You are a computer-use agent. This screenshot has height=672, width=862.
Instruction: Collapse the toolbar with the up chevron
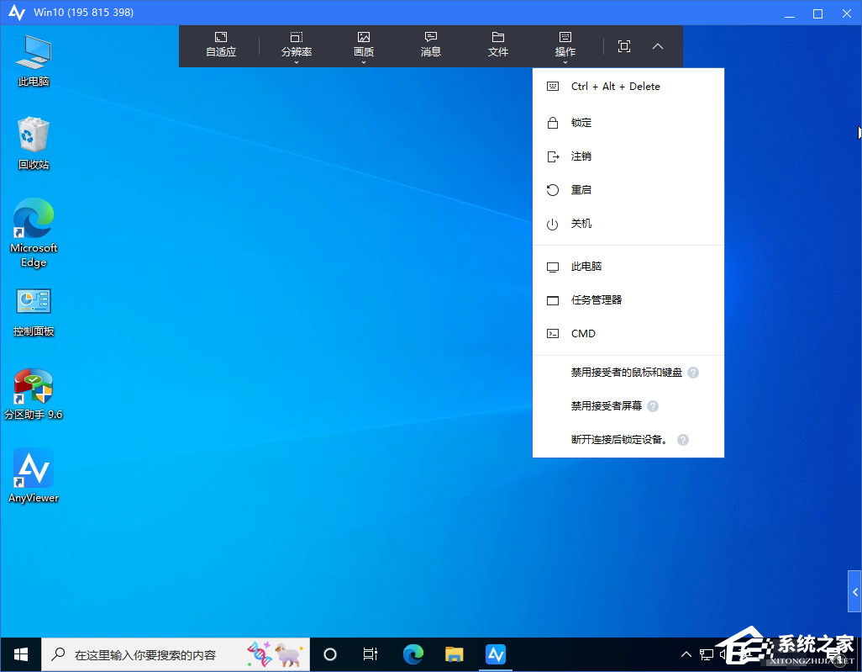click(658, 46)
